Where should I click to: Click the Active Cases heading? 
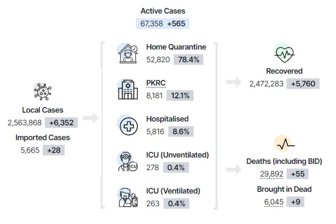[163, 11]
